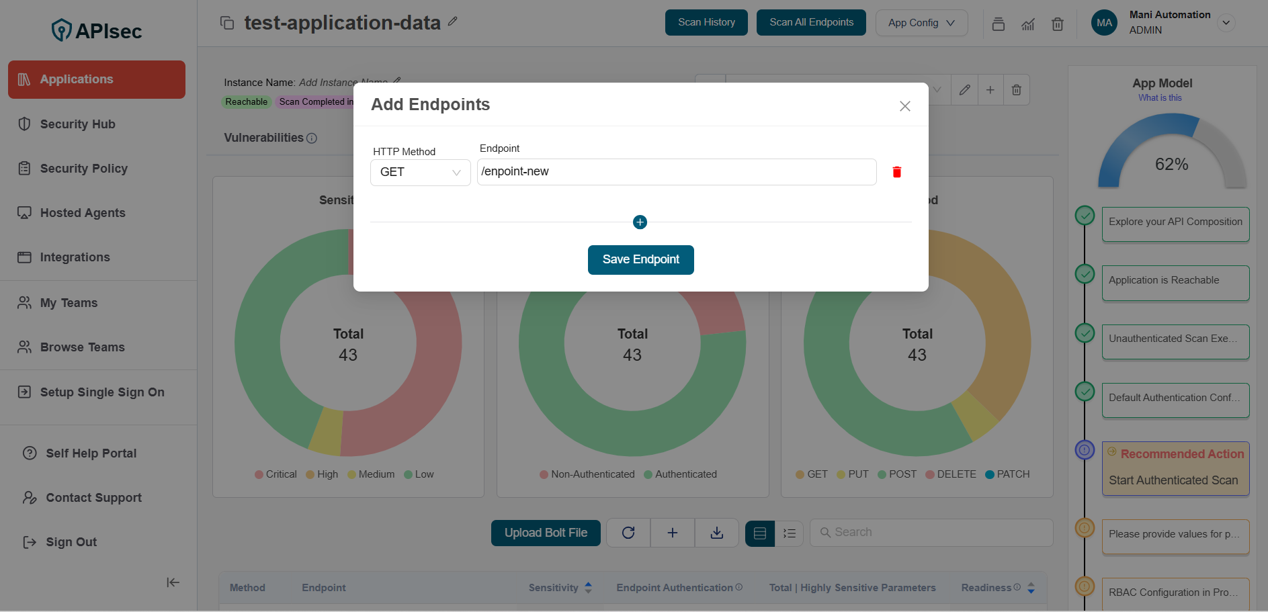
Task: Open the HTTP Method GET dropdown
Action: (x=420, y=172)
